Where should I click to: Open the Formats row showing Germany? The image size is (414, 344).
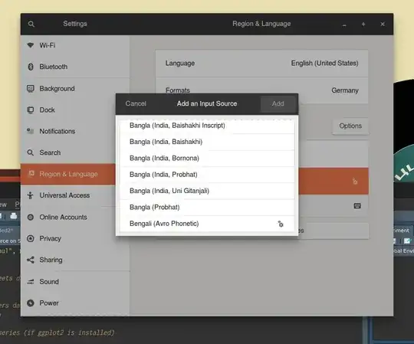coord(262,90)
